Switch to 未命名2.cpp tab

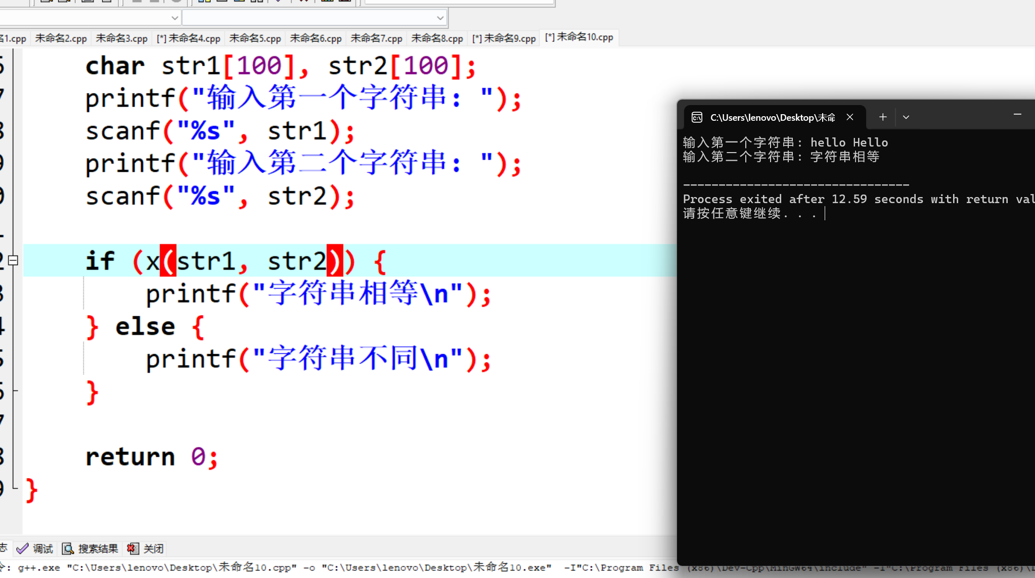pyautogui.click(x=61, y=38)
